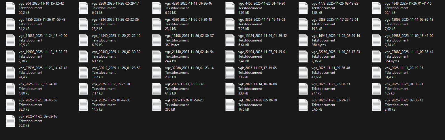Select file name vgc_16988_2025-11-09_18-45-00
The image size is (445, 140).
tap(409, 36)
